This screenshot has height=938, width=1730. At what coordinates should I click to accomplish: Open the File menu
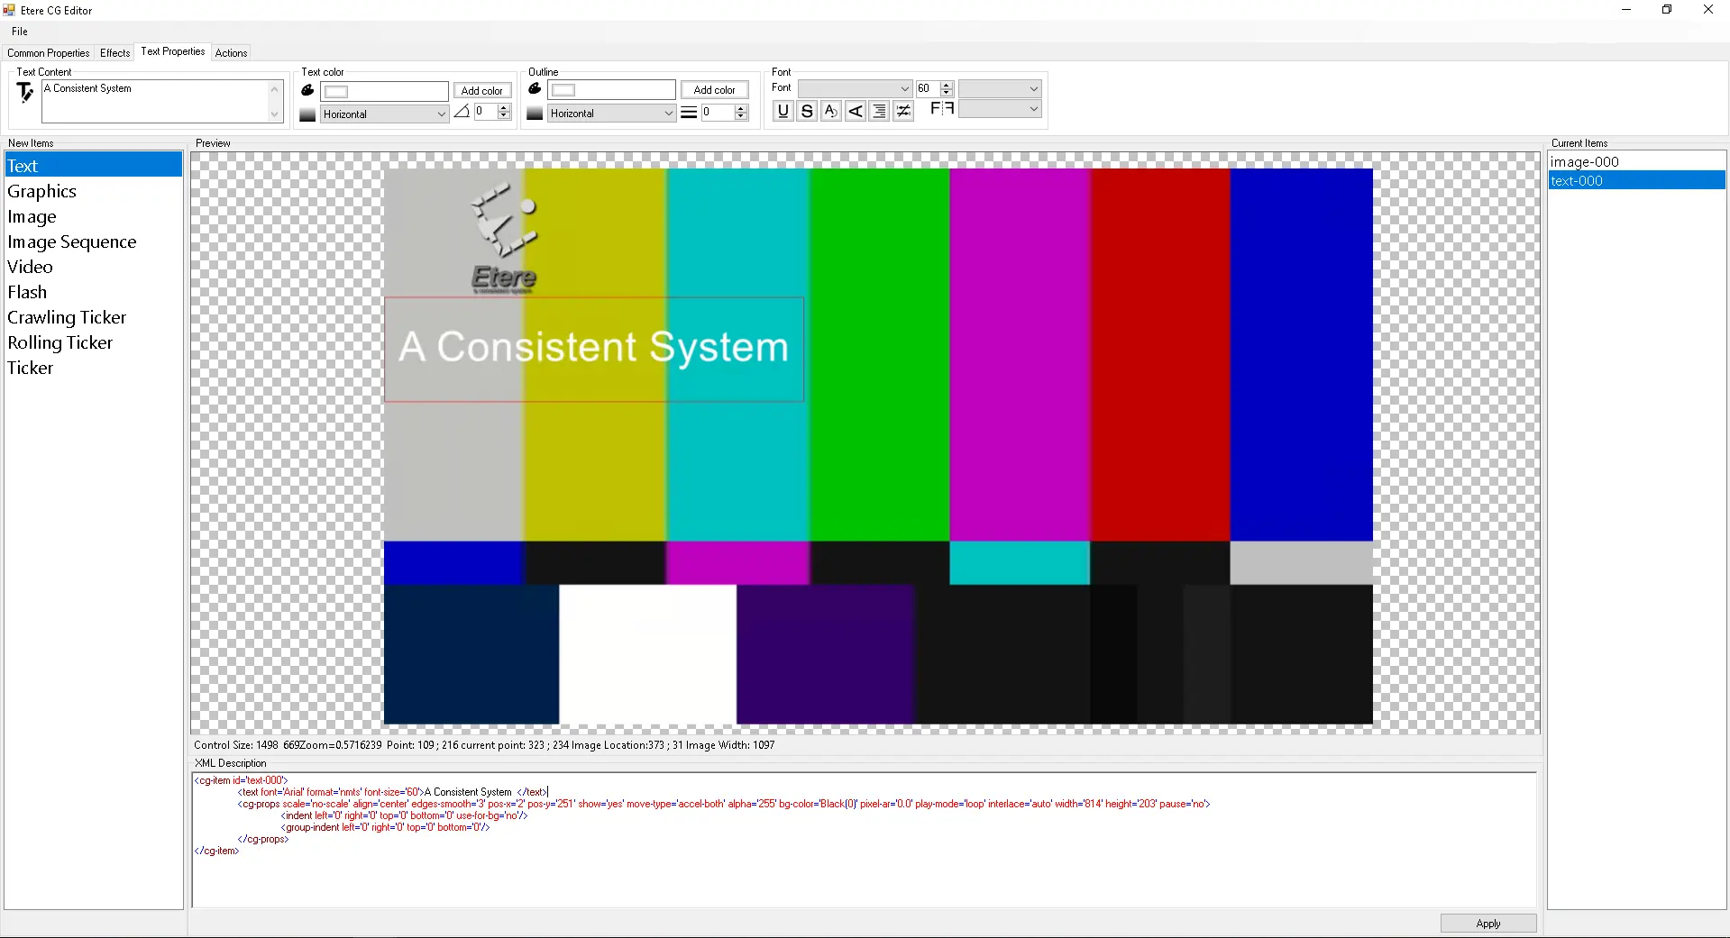point(20,32)
